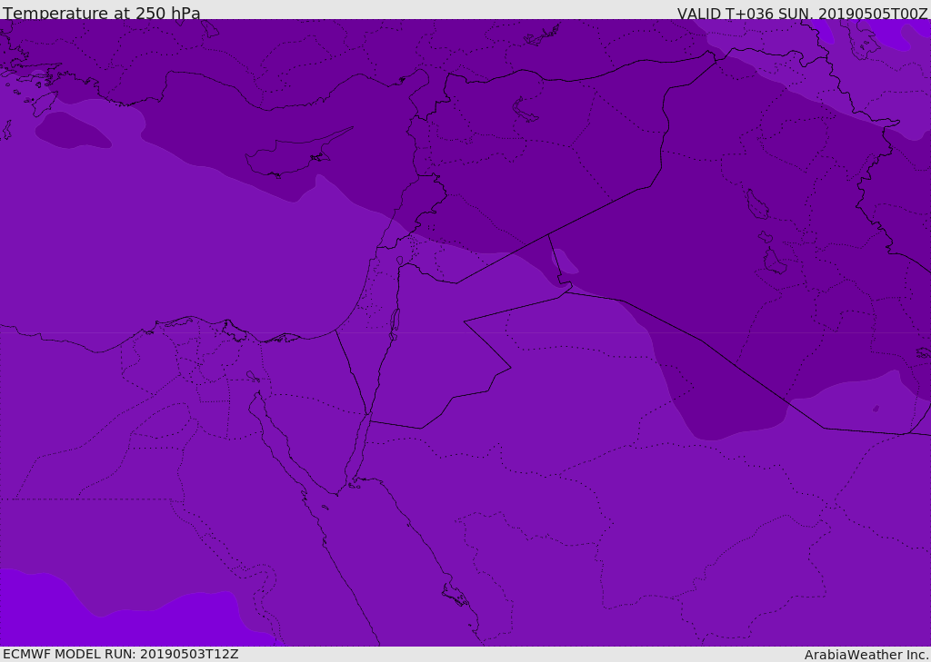Click the 'ECMWF MODEL RUN: 20190503T12Z' text

(121, 654)
